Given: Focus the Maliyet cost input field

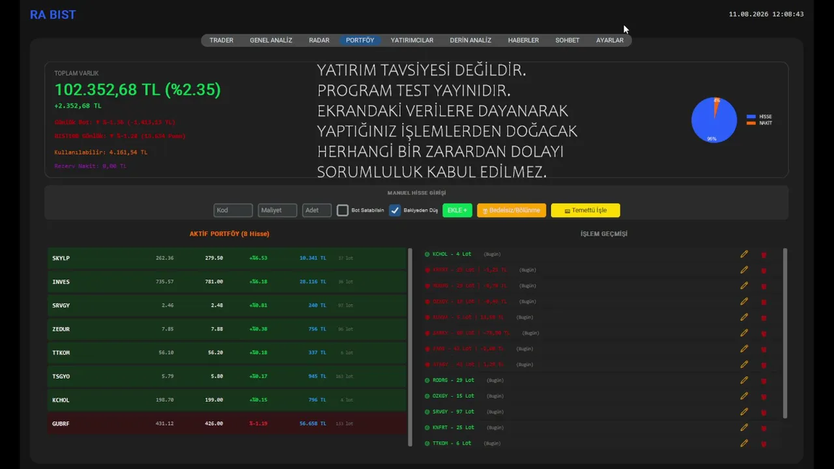Looking at the screenshot, I should point(278,210).
